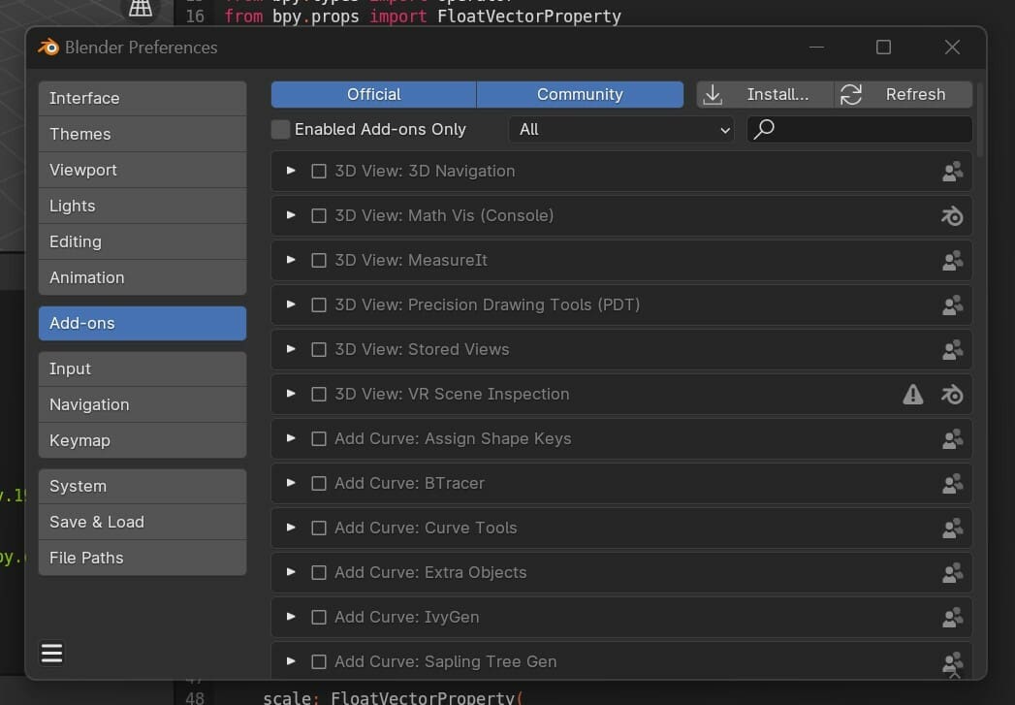The height and width of the screenshot is (705, 1015).
Task: Click the Blender icon on Math Vis row
Action: (952, 216)
